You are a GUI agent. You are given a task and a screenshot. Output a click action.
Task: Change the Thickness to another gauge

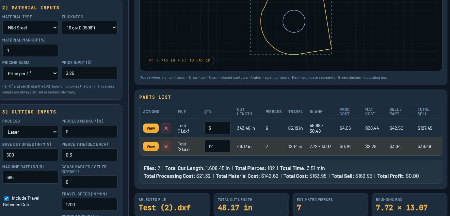(x=89, y=27)
